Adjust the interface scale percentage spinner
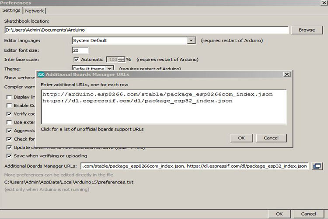Viewport: 328px width, 219px height. click(121, 60)
